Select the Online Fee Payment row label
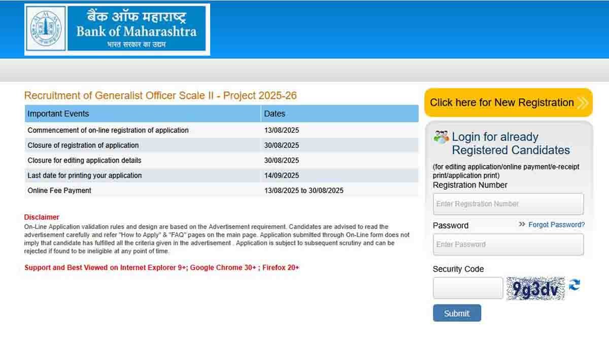 [x=59, y=191]
